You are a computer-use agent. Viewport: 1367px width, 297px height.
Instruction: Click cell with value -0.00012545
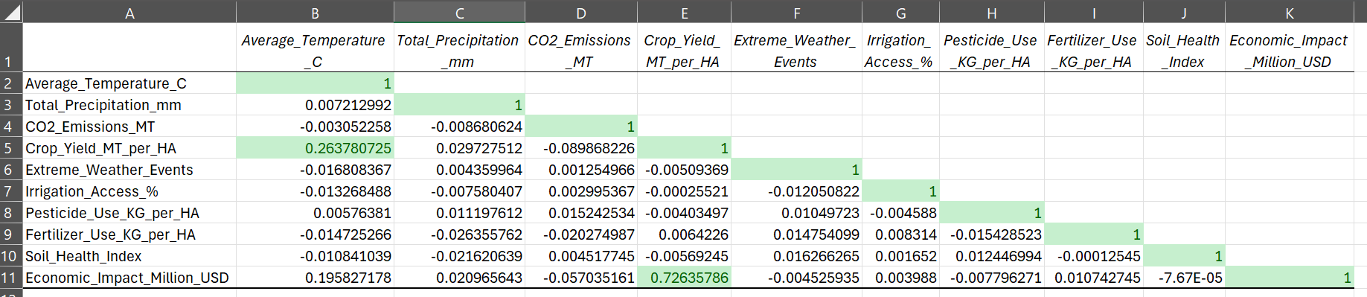[1094, 256]
